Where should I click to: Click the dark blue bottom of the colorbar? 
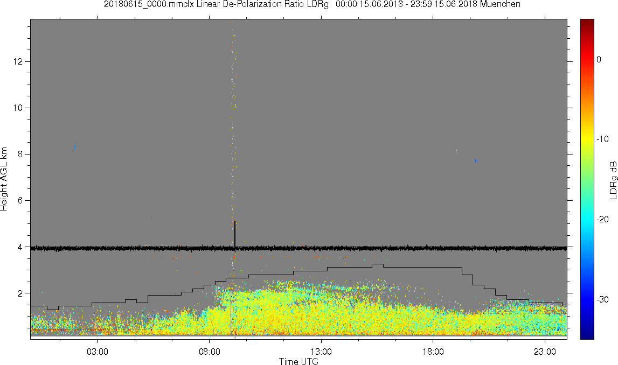point(587,335)
